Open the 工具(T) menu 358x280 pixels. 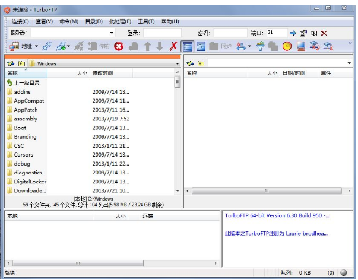tap(147, 21)
